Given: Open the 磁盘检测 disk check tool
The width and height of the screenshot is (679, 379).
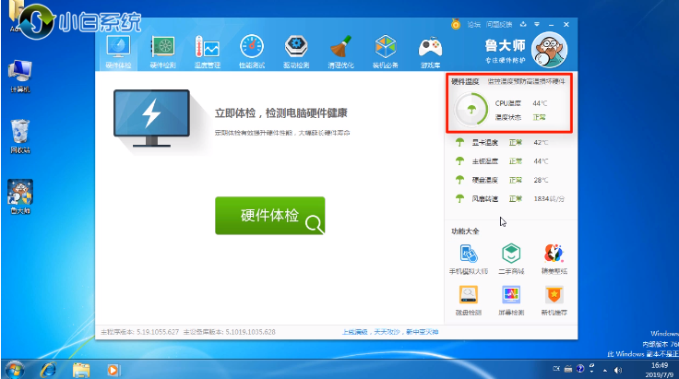Looking at the screenshot, I should pos(469,299).
